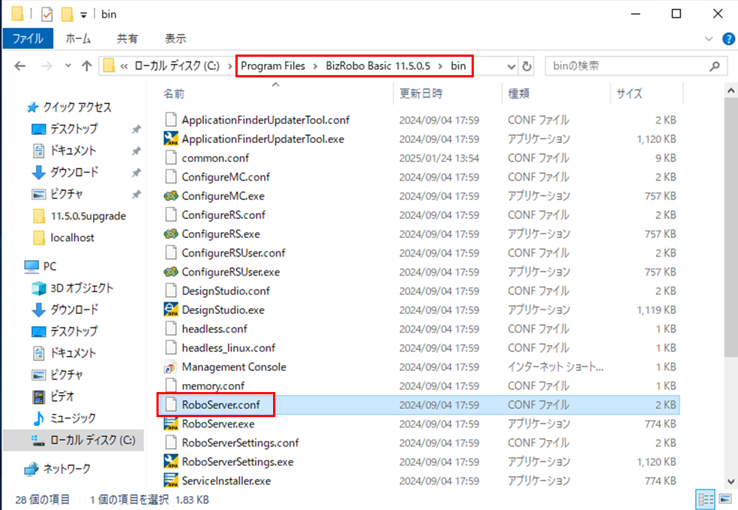
Task: Select PC in the navigation pane
Action: point(40,267)
